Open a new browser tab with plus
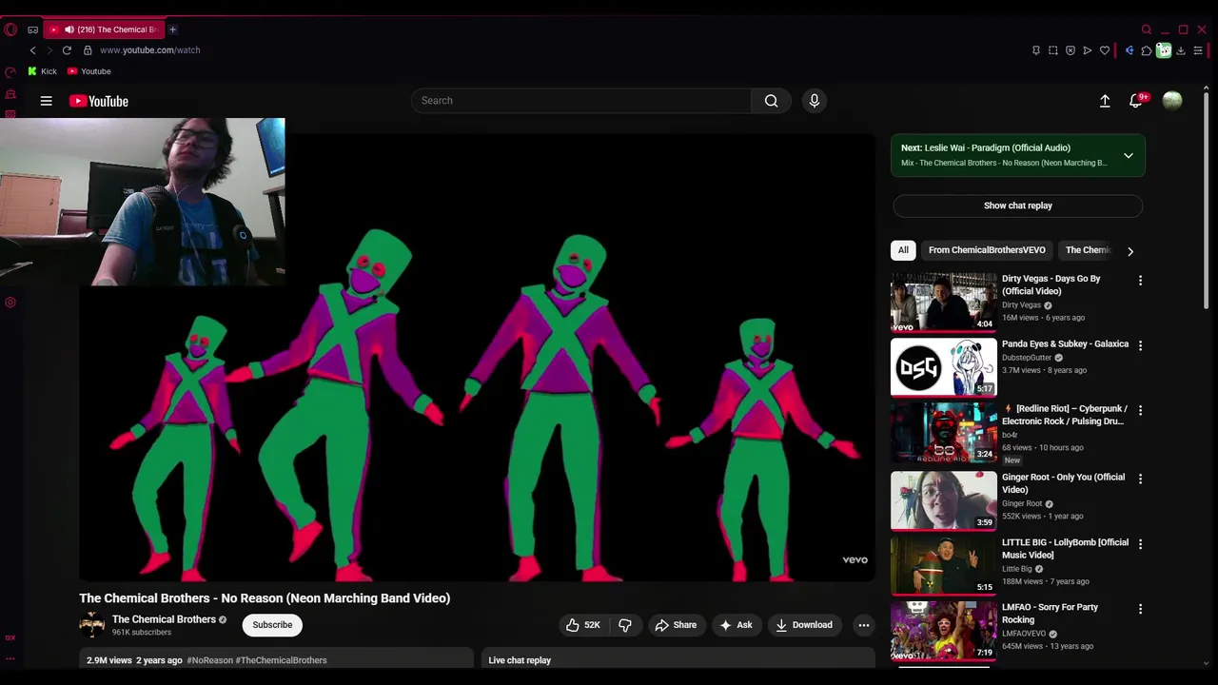Viewport: 1218px width, 685px height. click(x=172, y=29)
